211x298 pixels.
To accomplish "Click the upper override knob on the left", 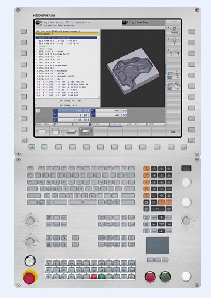I will [x=30, y=221].
